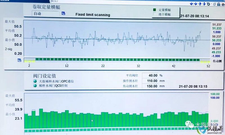Click 2-sig value 0.20
Viewport: 225px width, 135px height.
tap(18, 54)
